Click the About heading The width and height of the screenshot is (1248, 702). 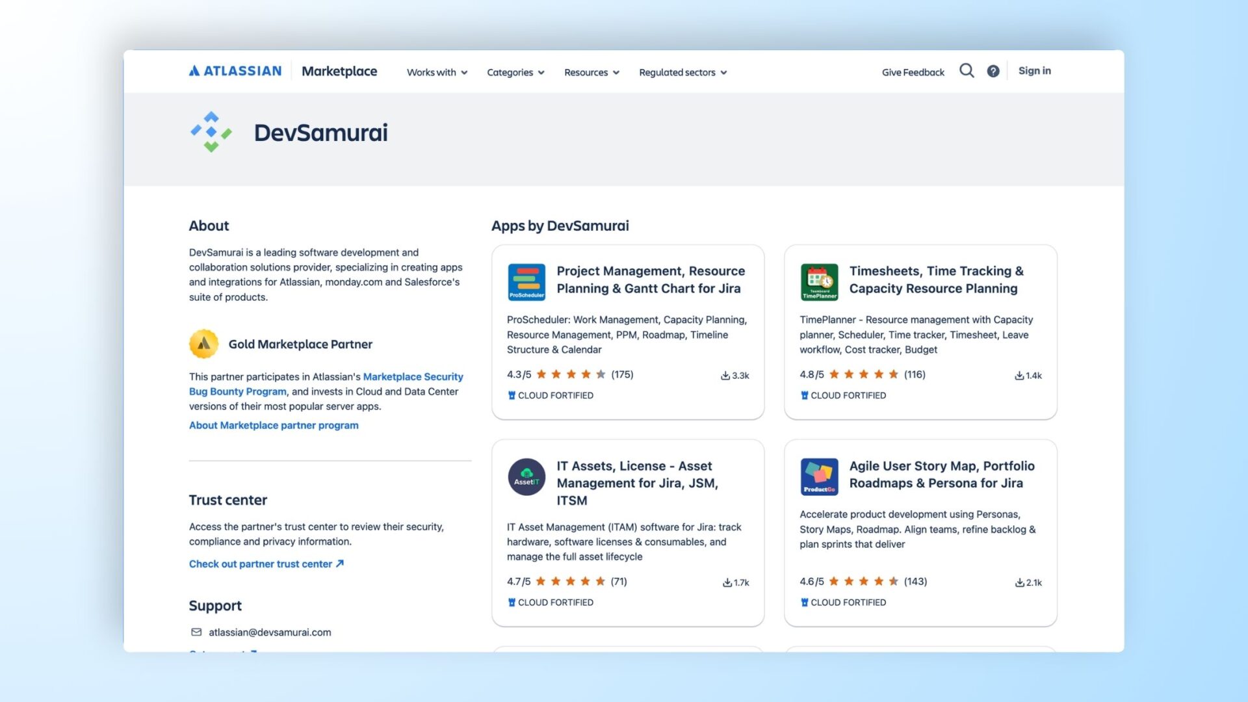209,226
